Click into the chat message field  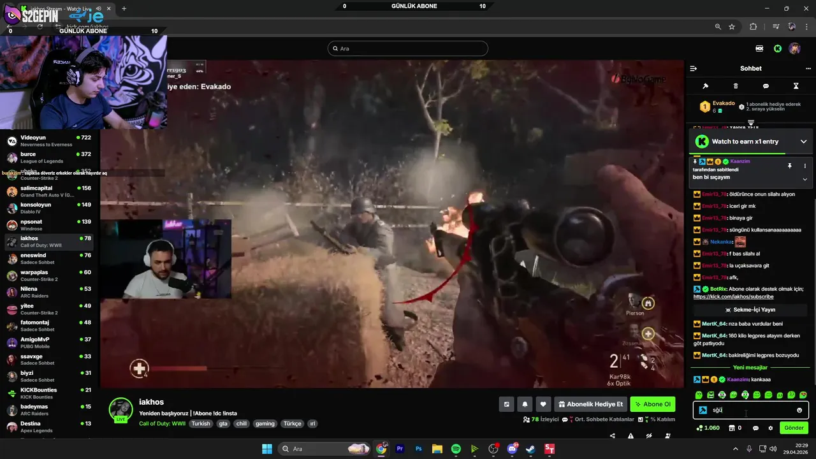point(751,410)
